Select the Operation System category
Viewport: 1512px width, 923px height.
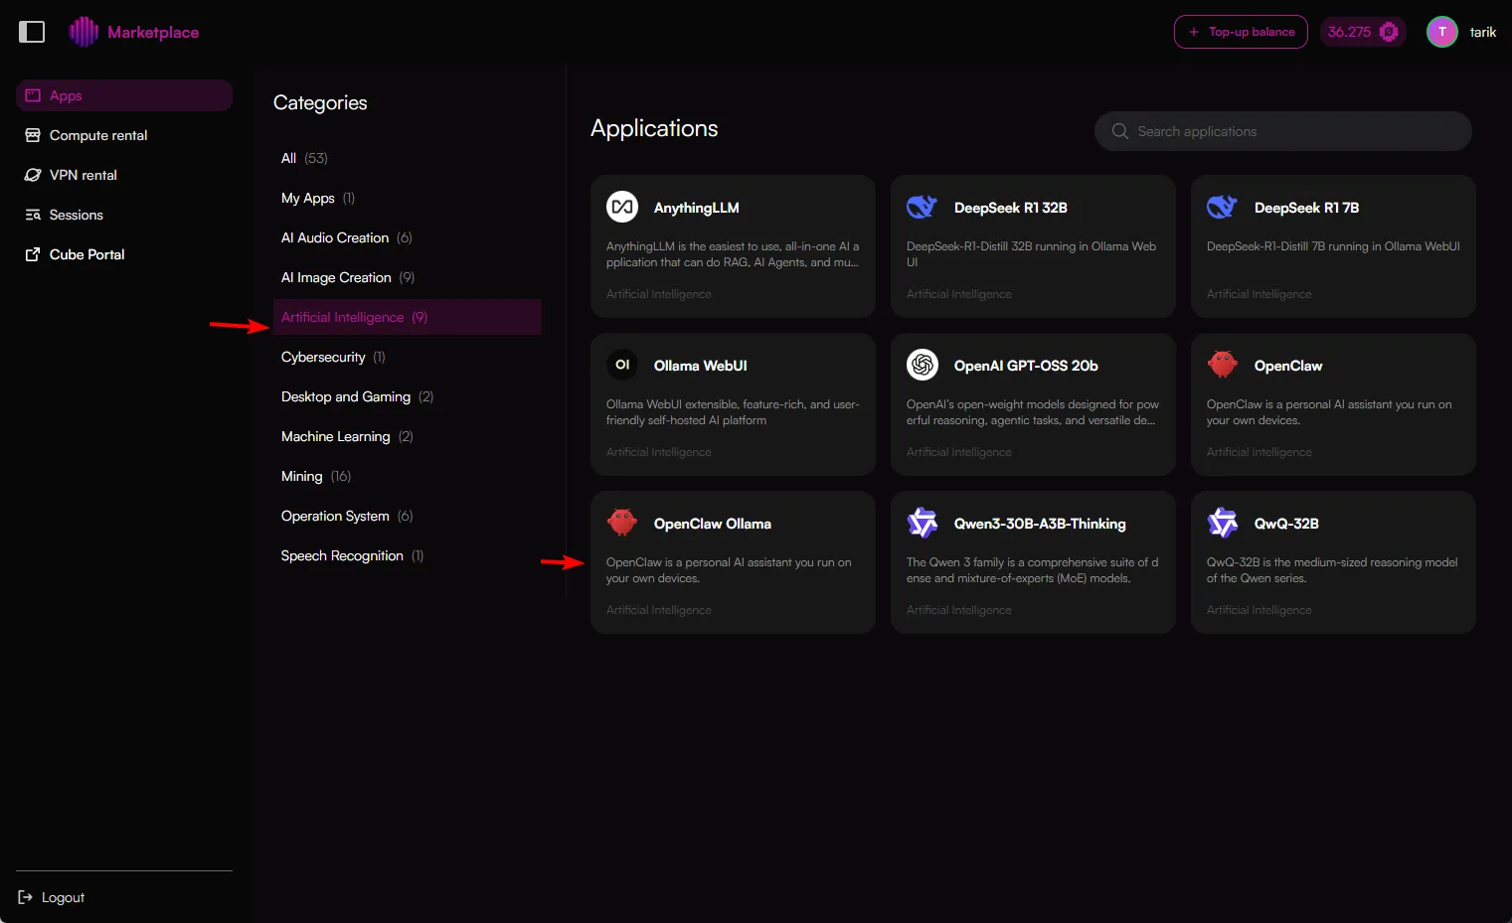408,516
